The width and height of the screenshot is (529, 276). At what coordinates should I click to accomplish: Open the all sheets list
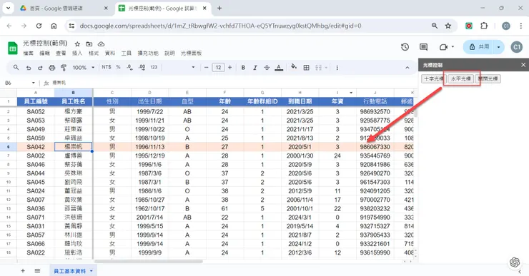pyautogui.click(x=37, y=270)
